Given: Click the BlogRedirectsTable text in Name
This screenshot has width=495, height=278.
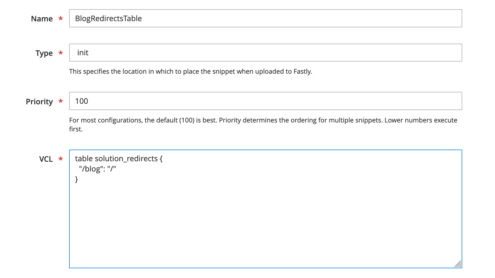Looking at the screenshot, I should (x=108, y=18).
